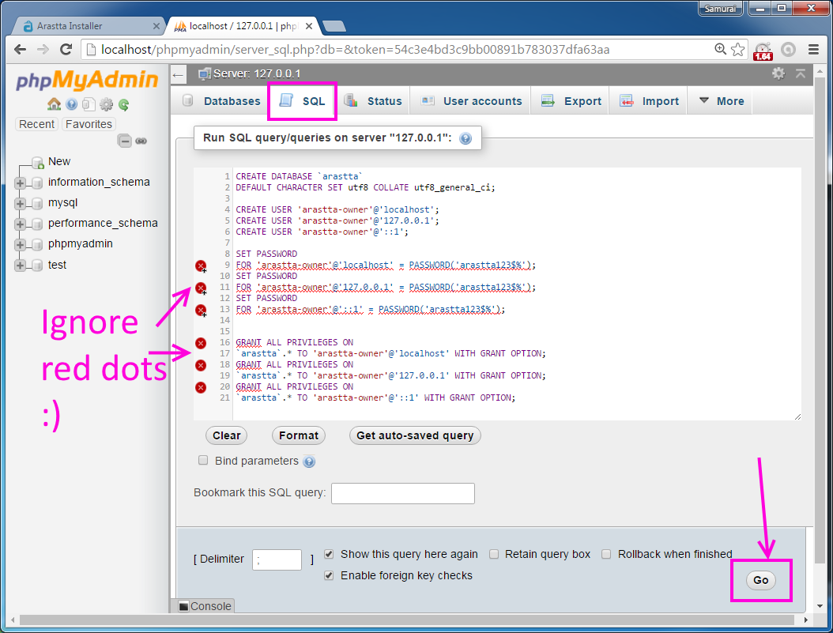833x633 pixels.
Task: Reload navigation panel green arrow icon
Action: (124, 104)
